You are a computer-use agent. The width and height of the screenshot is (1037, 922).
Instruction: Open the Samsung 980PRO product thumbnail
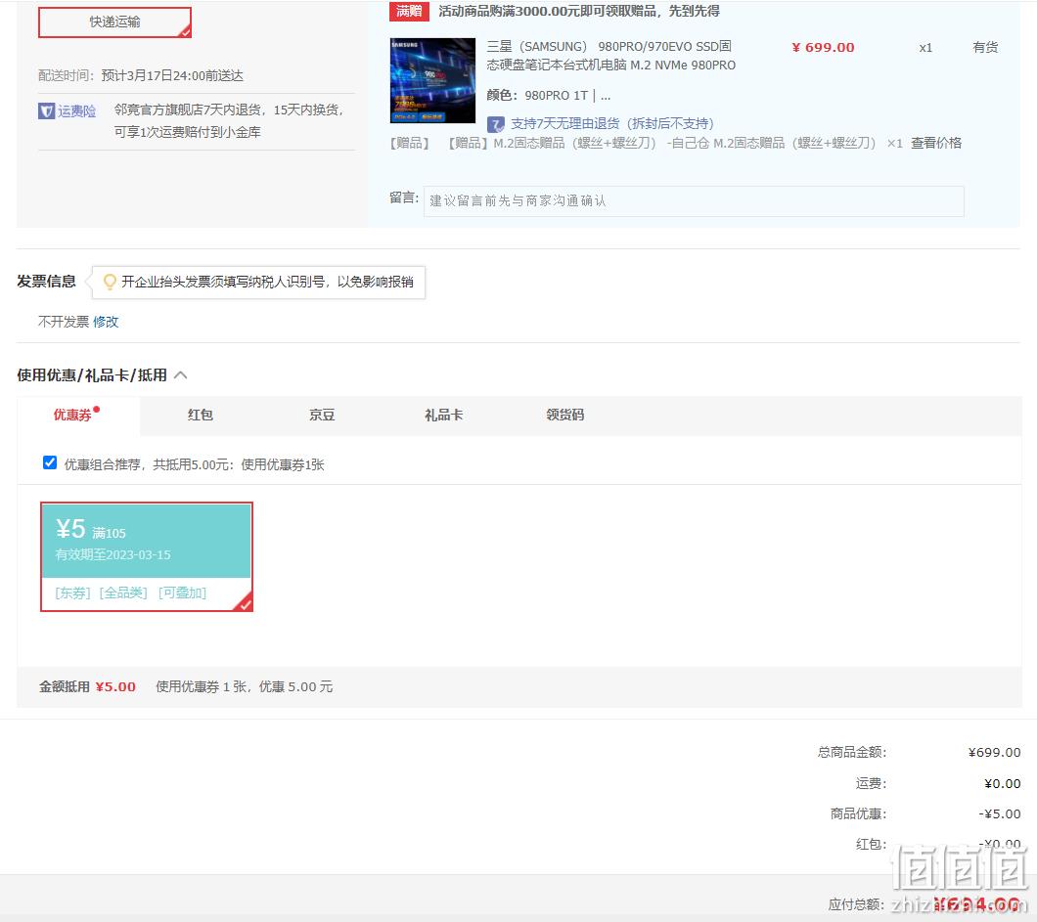click(x=432, y=80)
